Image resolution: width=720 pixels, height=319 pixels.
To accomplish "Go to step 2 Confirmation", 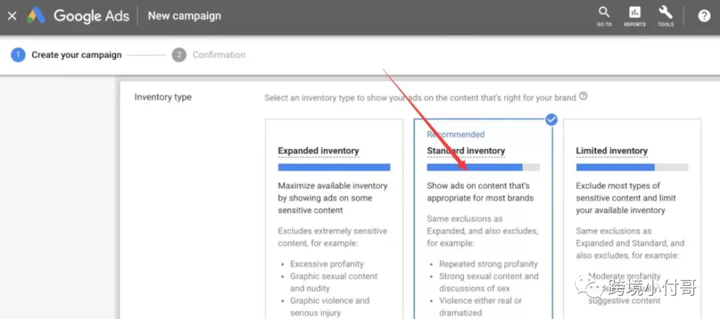I will [x=209, y=55].
